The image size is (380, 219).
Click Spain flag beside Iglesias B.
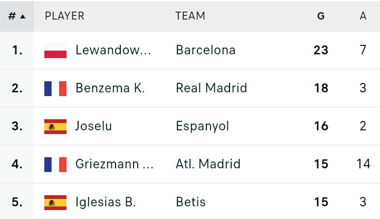(55, 203)
